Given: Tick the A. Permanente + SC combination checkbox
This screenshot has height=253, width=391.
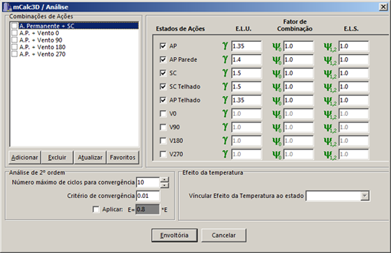Looking at the screenshot, I should click(x=15, y=26).
